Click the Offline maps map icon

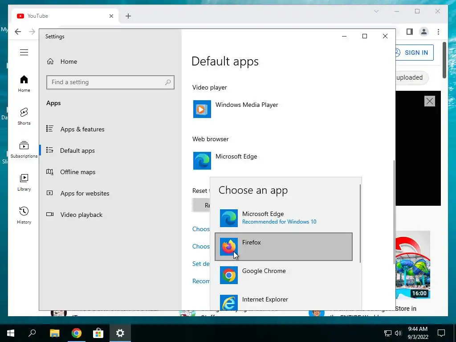click(x=50, y=171)
